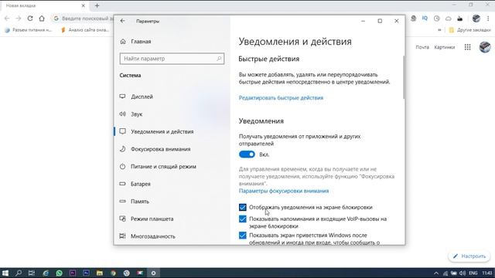Uncheck Показывать экран приветствия Windows checkbox
This screenshot has height=278, width=495.
[242, 235]
